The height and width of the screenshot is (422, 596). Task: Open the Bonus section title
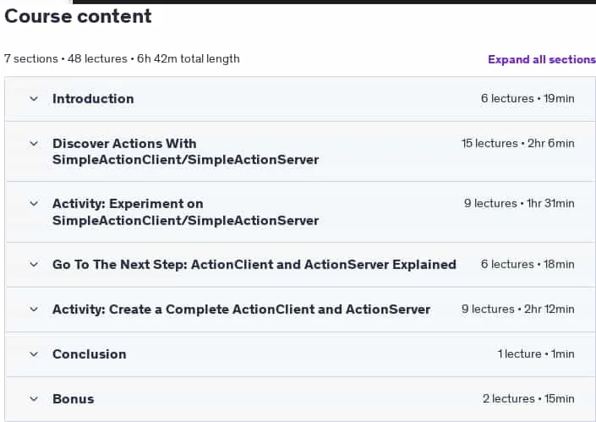74,399
